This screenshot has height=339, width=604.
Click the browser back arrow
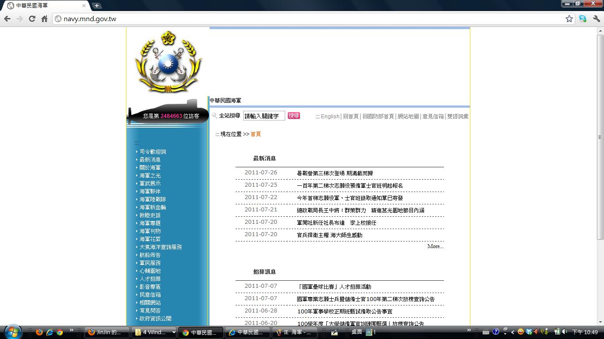(7, 19)
